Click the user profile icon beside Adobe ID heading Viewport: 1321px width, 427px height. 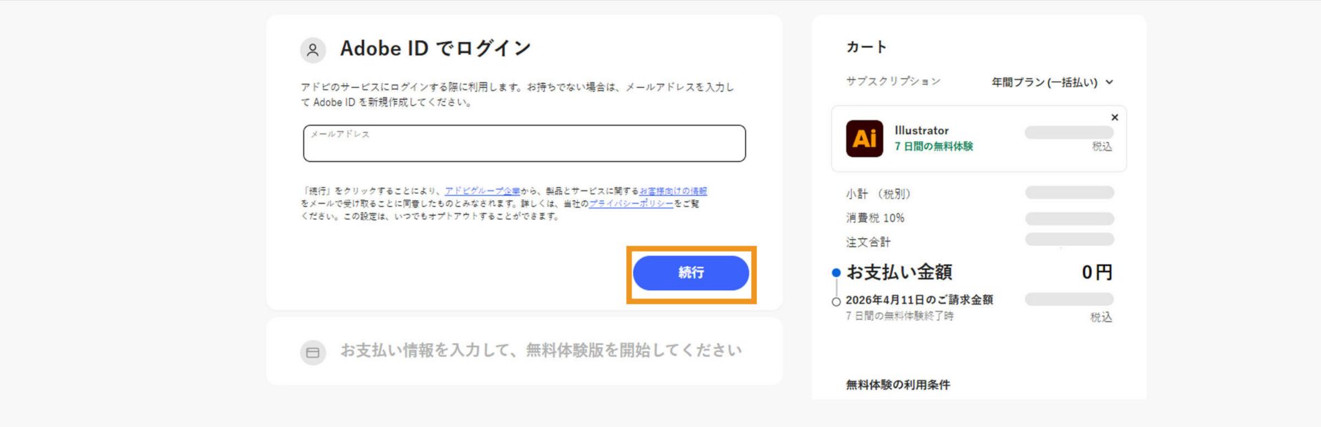point(314,49)
